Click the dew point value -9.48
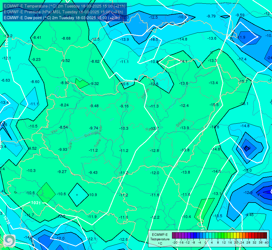272x250 pixels. 94,106
